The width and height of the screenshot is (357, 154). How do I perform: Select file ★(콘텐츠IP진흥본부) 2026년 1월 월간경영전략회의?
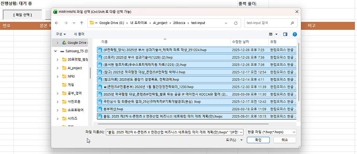coord(197,87)
